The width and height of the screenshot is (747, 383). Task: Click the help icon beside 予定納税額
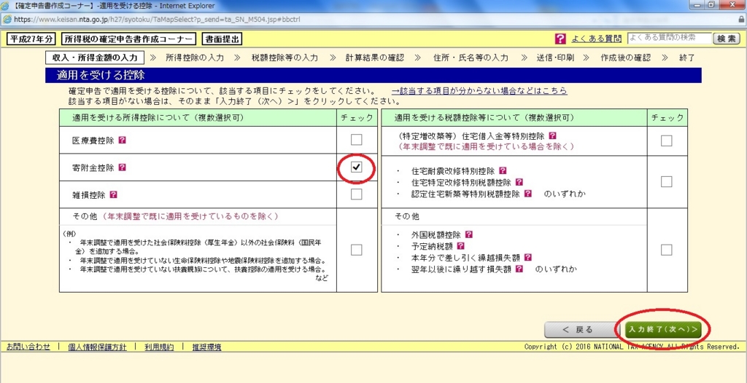461,246
